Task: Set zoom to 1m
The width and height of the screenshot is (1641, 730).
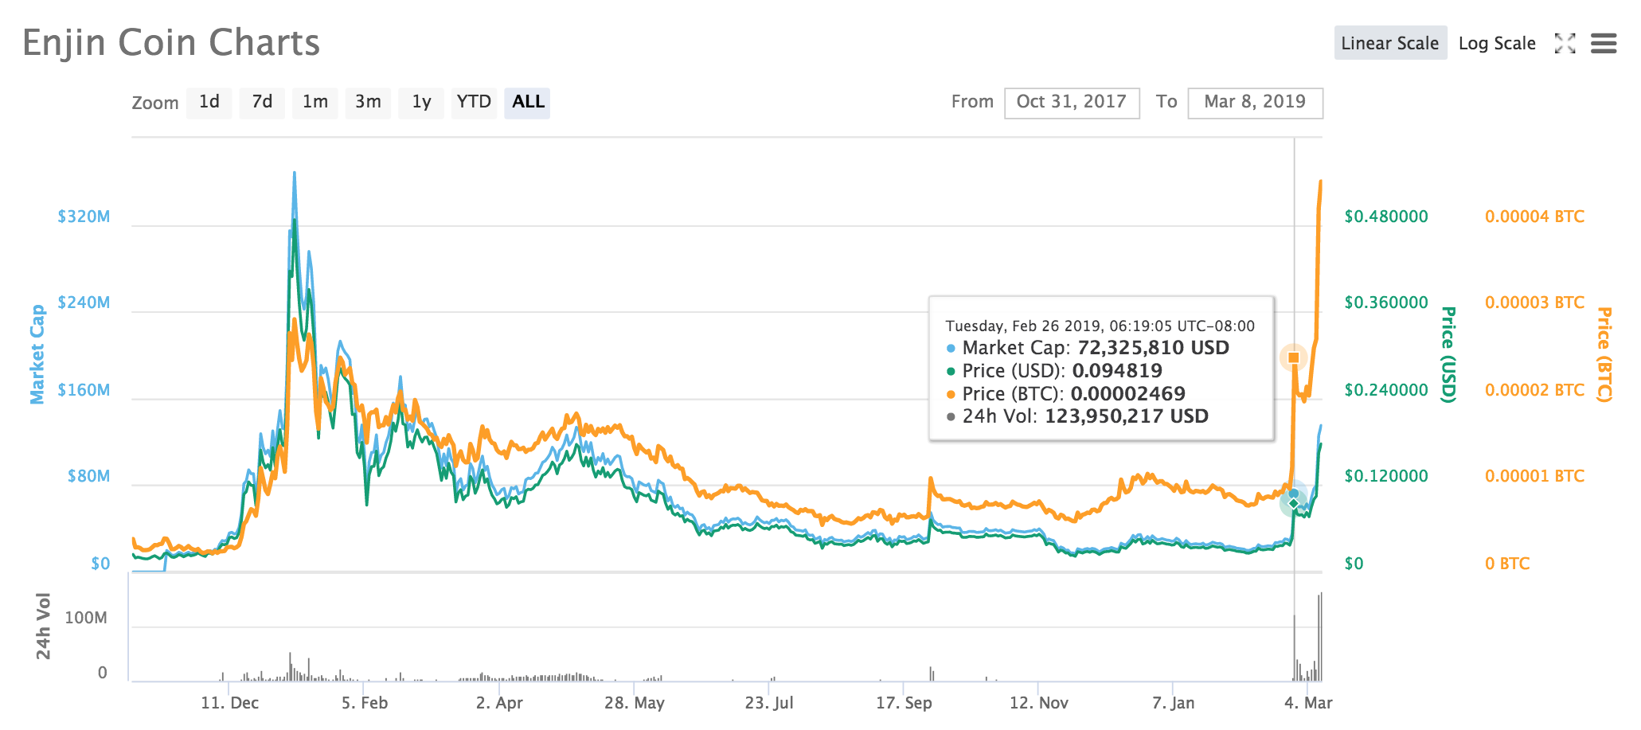Action: point(315,102)
